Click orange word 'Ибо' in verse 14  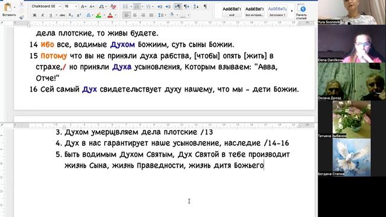[x=47, y=45]
